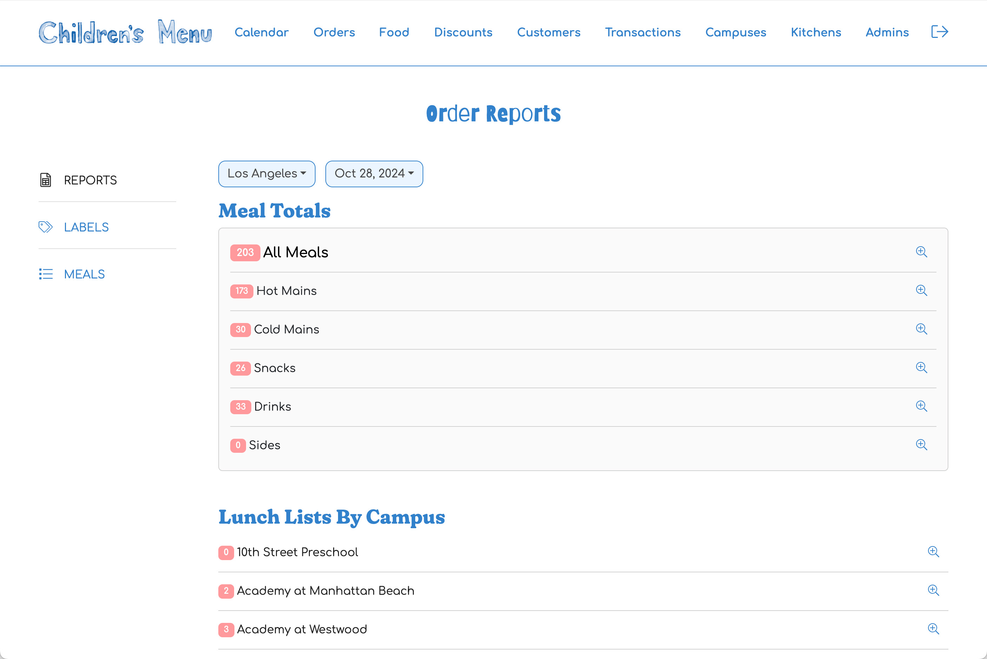Click Academy at Manhattan Beach campus name
The height and width of the screenshot is (659, 987).
[325, 591]
